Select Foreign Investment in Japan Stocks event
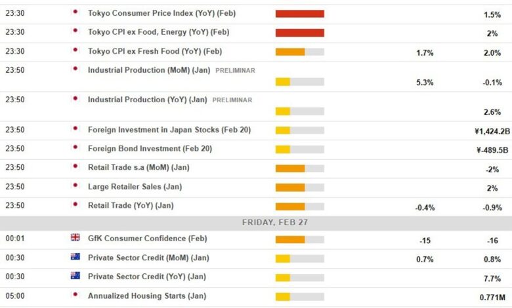512x308 pixels. click(169, 130)
